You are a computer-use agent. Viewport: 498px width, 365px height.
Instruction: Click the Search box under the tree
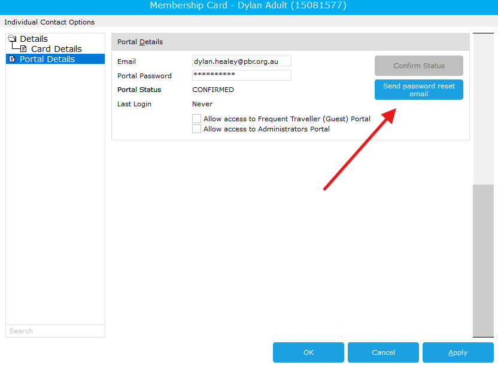(55, 331)
